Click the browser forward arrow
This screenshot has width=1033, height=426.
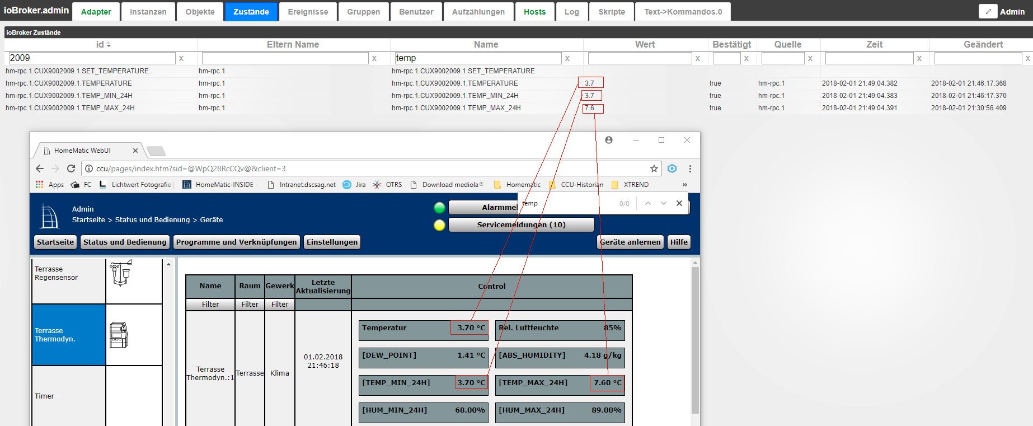point(55,168)
